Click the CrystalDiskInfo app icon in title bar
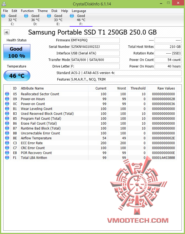185x234 pixels. pos(4,4)
